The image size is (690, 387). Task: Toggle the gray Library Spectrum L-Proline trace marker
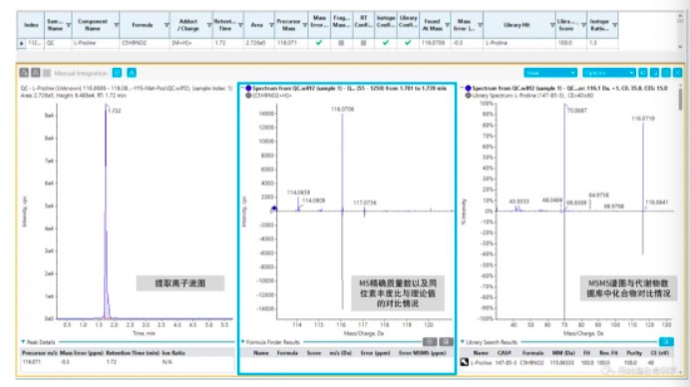pos(469,95)
